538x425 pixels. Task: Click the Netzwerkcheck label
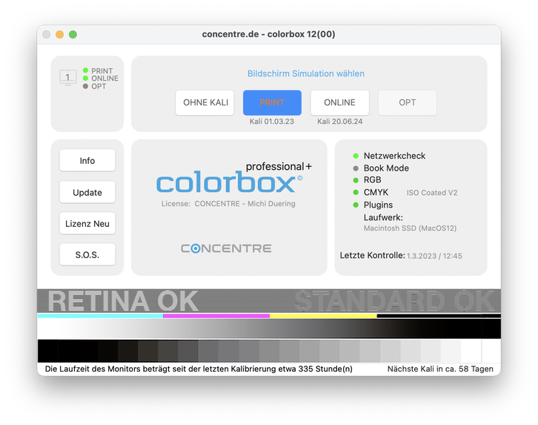(x=394, y=156)
